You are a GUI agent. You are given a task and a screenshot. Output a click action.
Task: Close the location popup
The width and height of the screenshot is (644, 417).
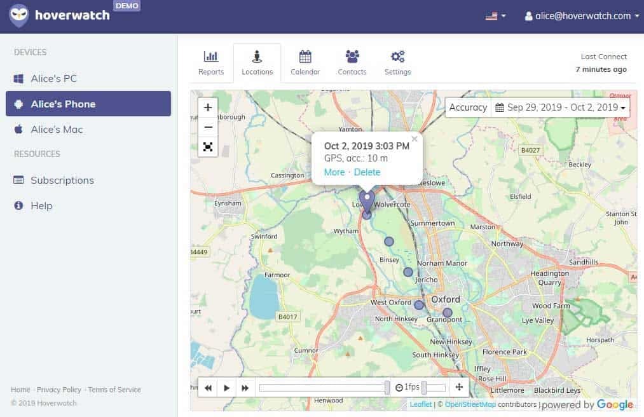click(x=414, y=139)
